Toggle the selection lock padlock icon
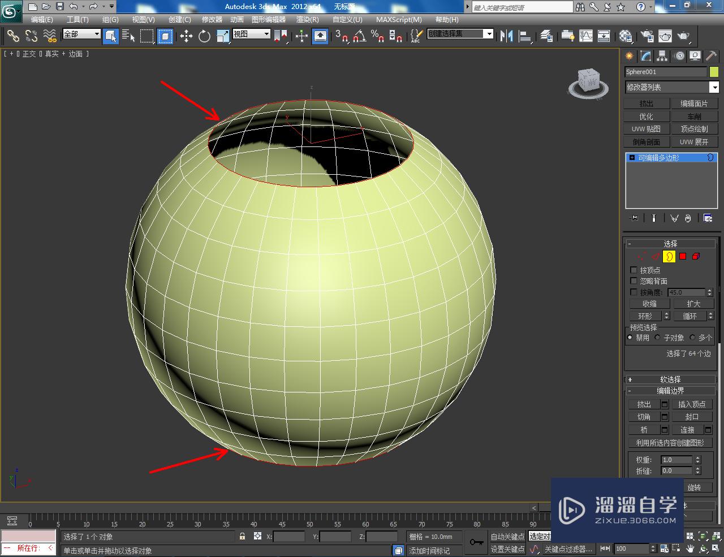Viewport: 724px width, 557px height. (x=243, y=536)
